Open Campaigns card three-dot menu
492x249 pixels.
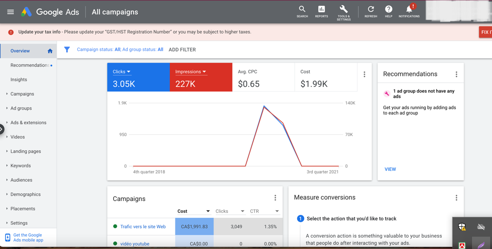tap(275, 198)
